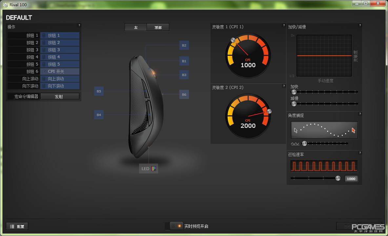Choose the B5 side button marker

99,91
